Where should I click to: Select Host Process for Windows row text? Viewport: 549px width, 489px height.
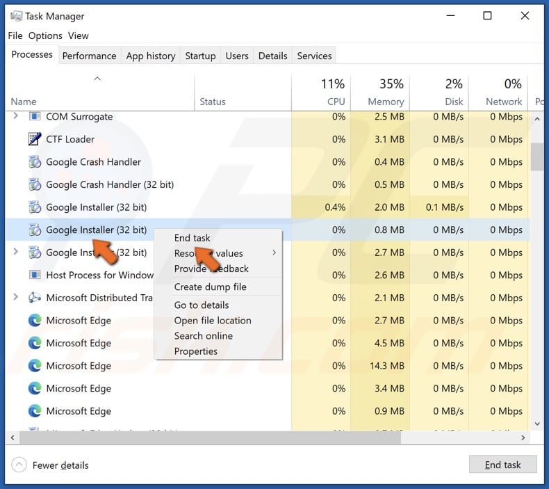(100, 275)
